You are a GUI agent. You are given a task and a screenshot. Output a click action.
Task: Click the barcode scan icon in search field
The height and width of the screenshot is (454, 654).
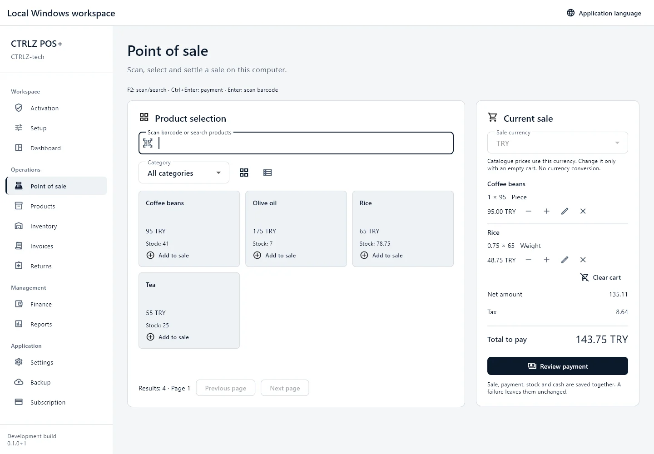(x=148, y=143)
